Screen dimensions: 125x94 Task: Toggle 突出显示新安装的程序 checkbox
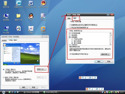pyautogui.click(x=70, y=28)
